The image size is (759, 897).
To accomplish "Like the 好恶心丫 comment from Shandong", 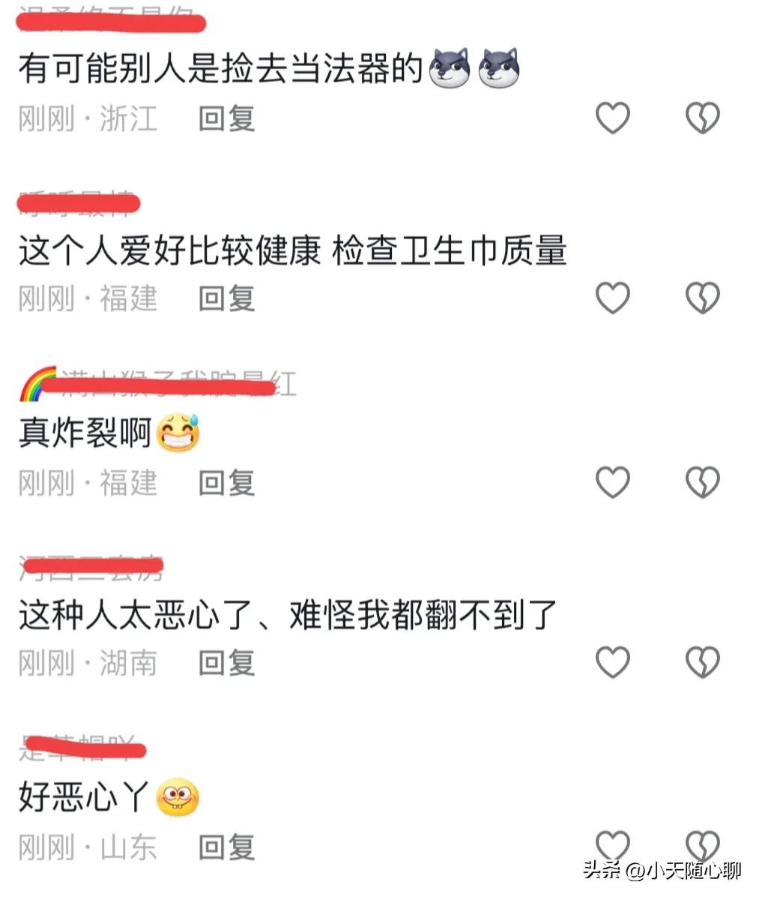I will pyautogui.click(x=613, y=845).
